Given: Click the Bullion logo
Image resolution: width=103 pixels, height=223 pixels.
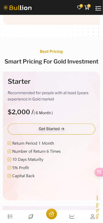Looking at the screenshot, I should (x=17, y=8).
